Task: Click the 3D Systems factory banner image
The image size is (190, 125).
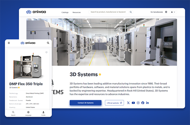Action: (x=102, y=42)
